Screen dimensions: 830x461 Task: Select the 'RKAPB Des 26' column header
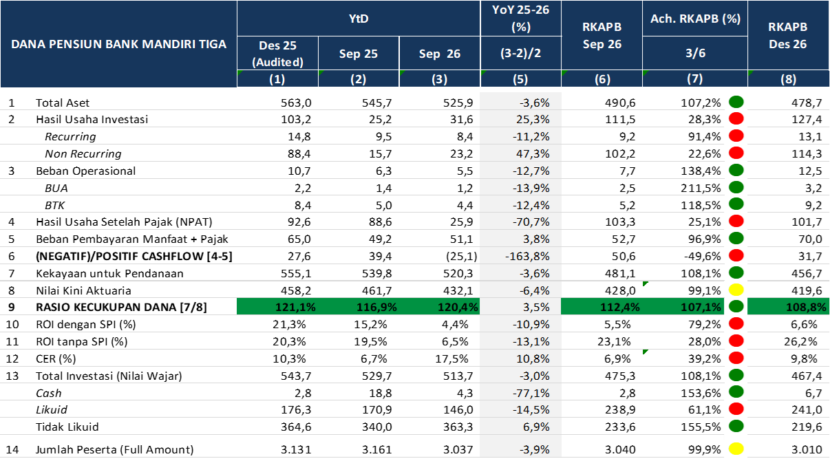[789, 36]
